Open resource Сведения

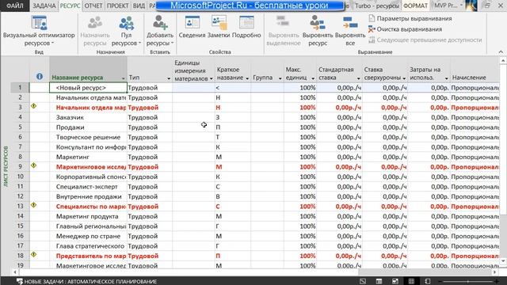[x=192, y=28]
